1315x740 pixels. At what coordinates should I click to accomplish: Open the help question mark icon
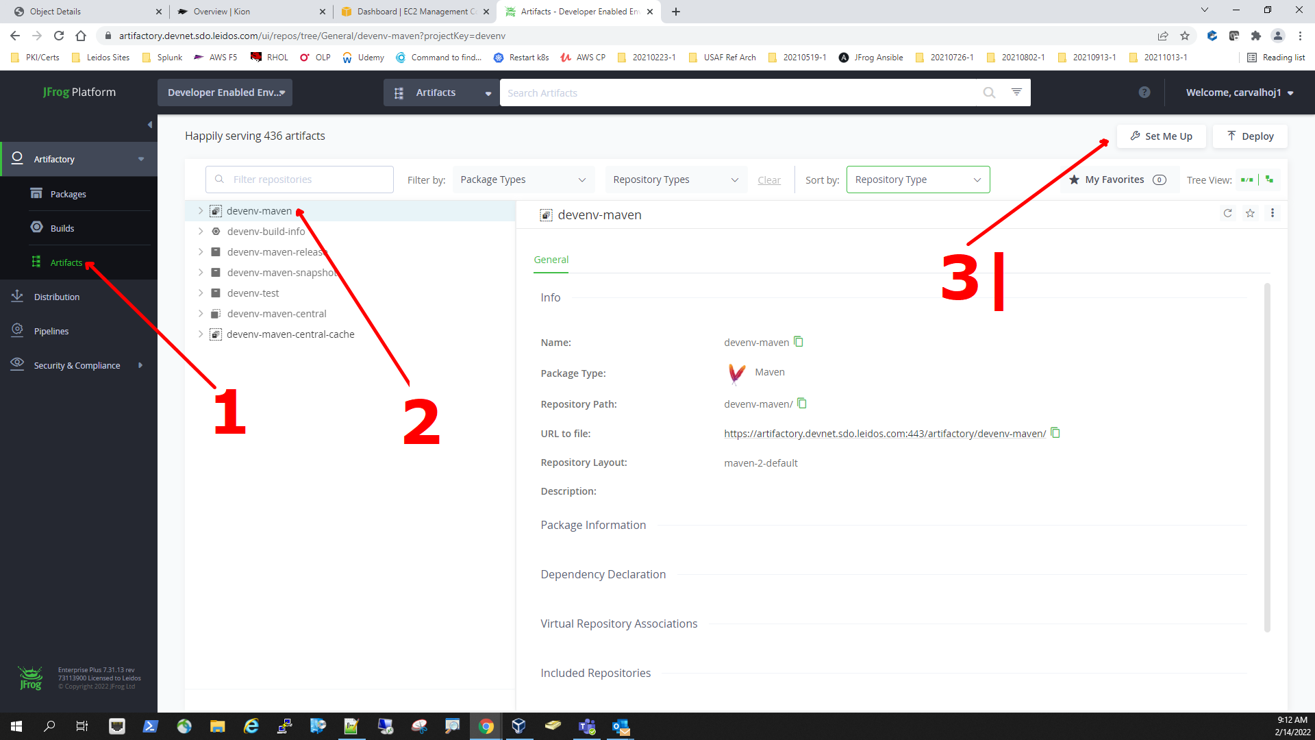1144,92
